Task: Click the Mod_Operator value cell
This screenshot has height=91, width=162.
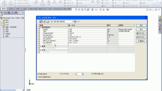Action: click(87, 44)
